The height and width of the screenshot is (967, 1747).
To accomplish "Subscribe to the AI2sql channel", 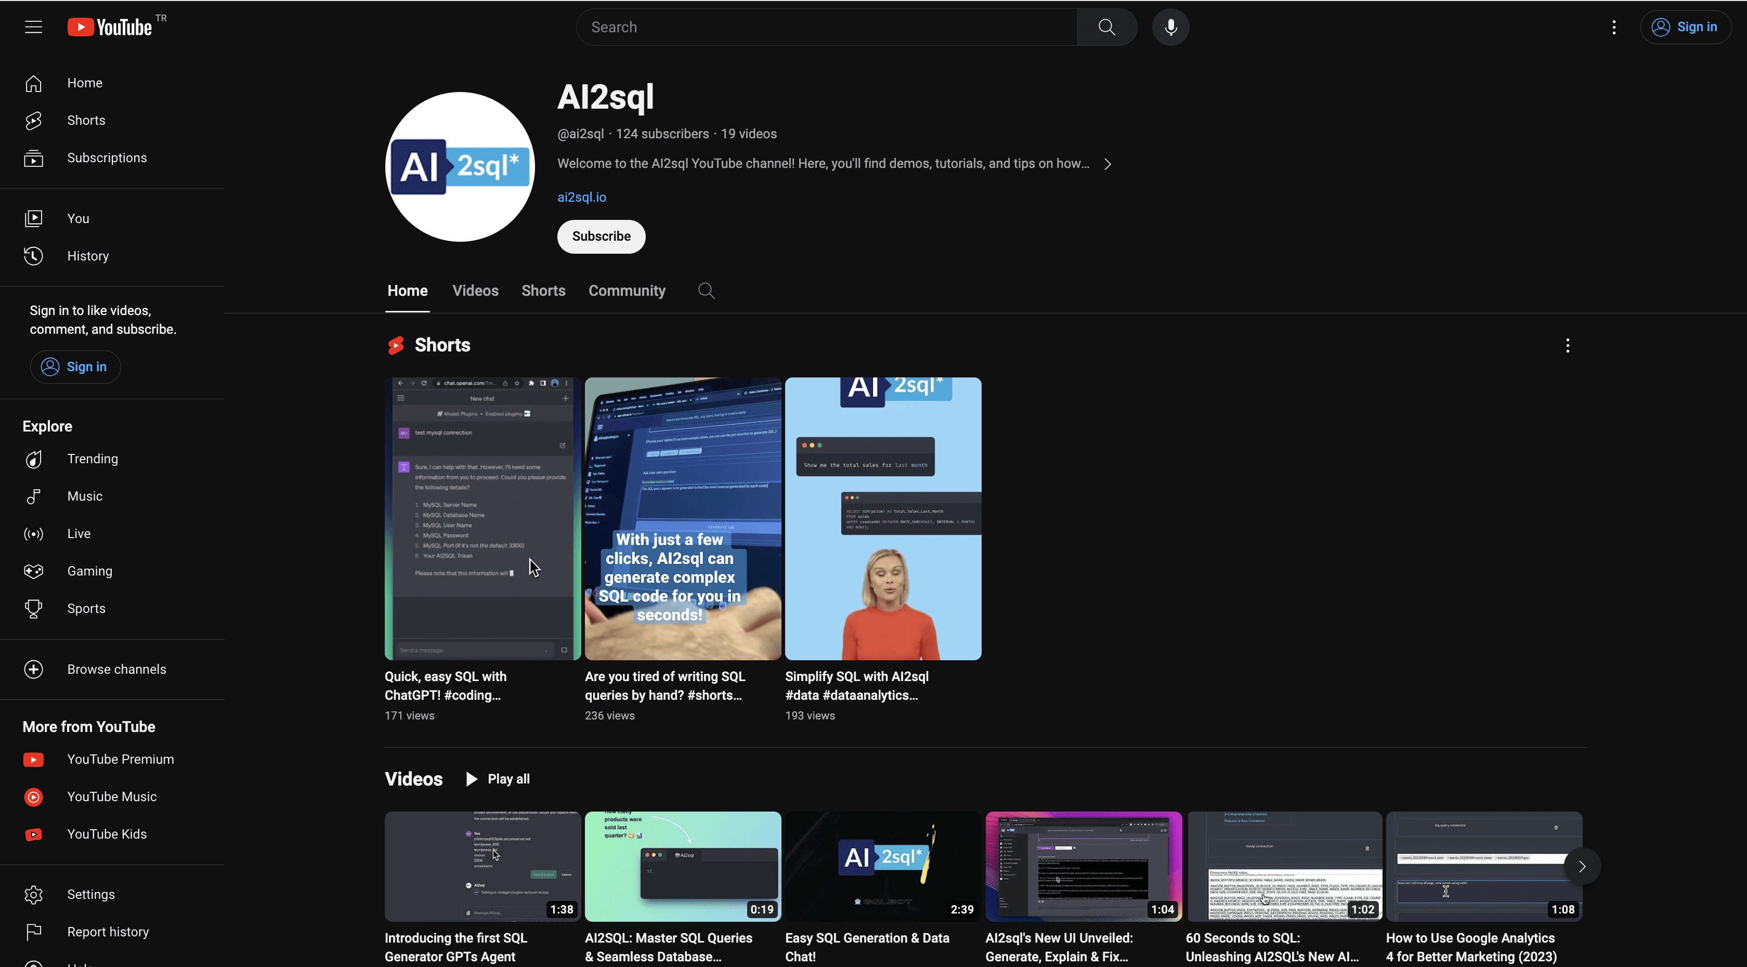I will tap(601, 236).
